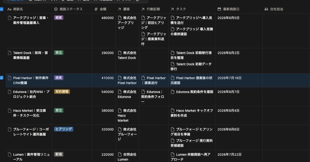Click page icon of アークブリッジ｜営業・案件管理基盤導入
This screenshot has height=162, width=310.
pos(10,18)
